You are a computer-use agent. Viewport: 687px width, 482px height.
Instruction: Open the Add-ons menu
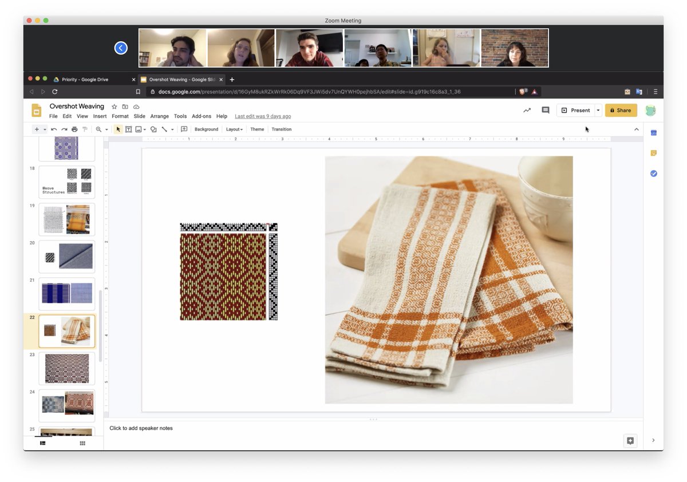[202, 116]
